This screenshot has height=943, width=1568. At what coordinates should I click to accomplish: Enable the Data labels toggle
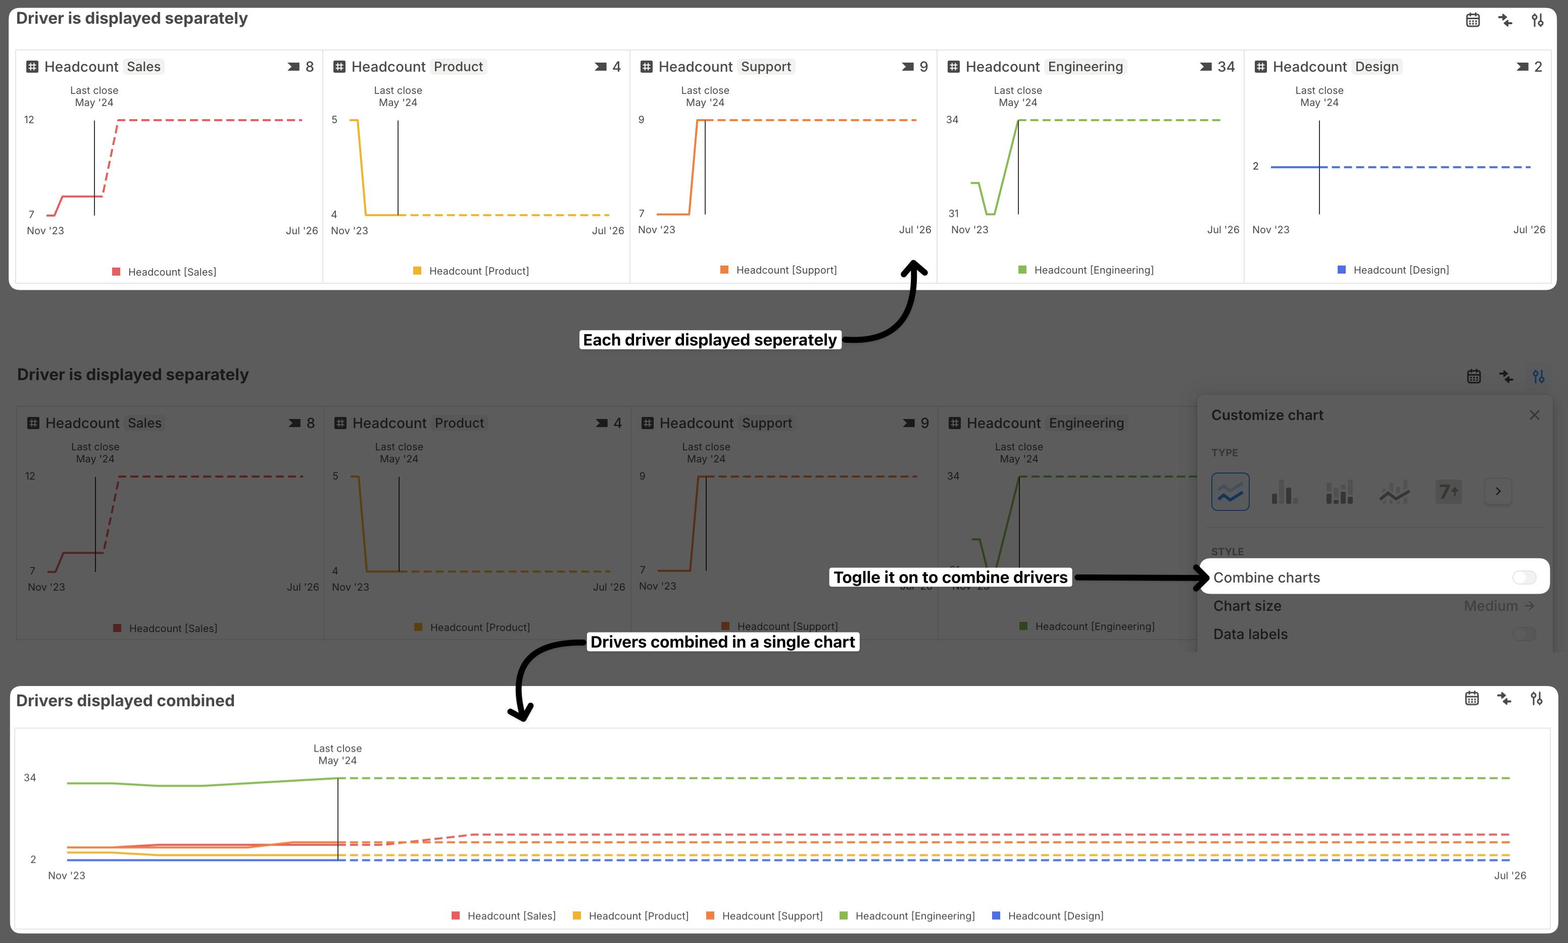1524,634
